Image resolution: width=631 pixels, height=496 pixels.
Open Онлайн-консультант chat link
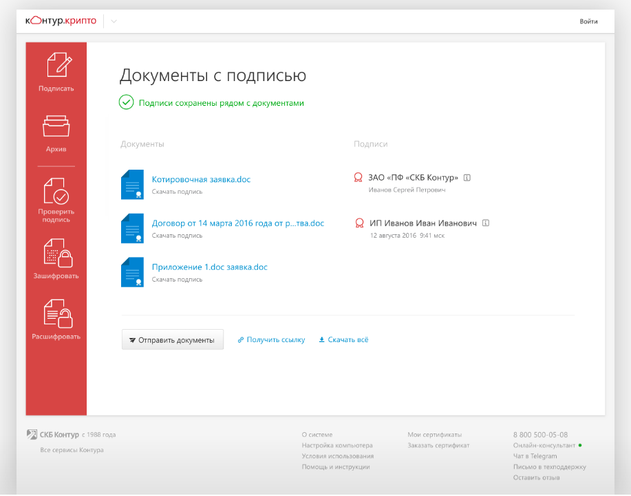click(544, 445)
